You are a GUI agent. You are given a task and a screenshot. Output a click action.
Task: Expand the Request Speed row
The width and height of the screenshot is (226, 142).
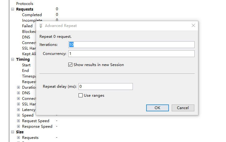coord(18,121)
